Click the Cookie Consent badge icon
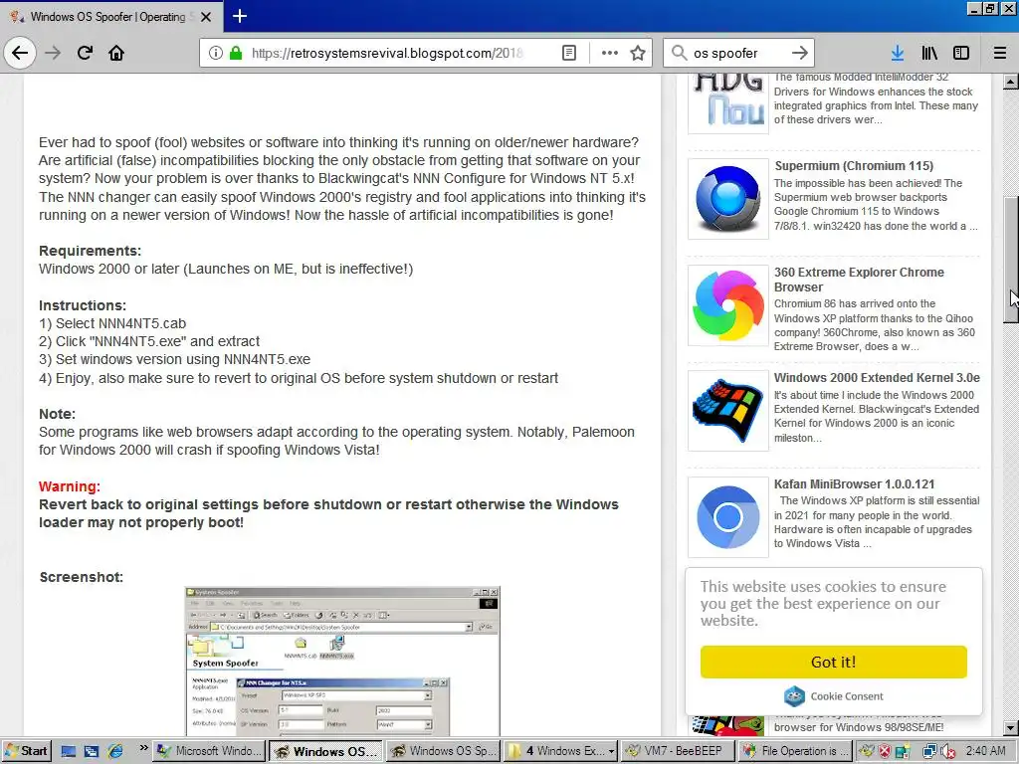The height and width of the screenshot is (764, 1019). point(794,695)
